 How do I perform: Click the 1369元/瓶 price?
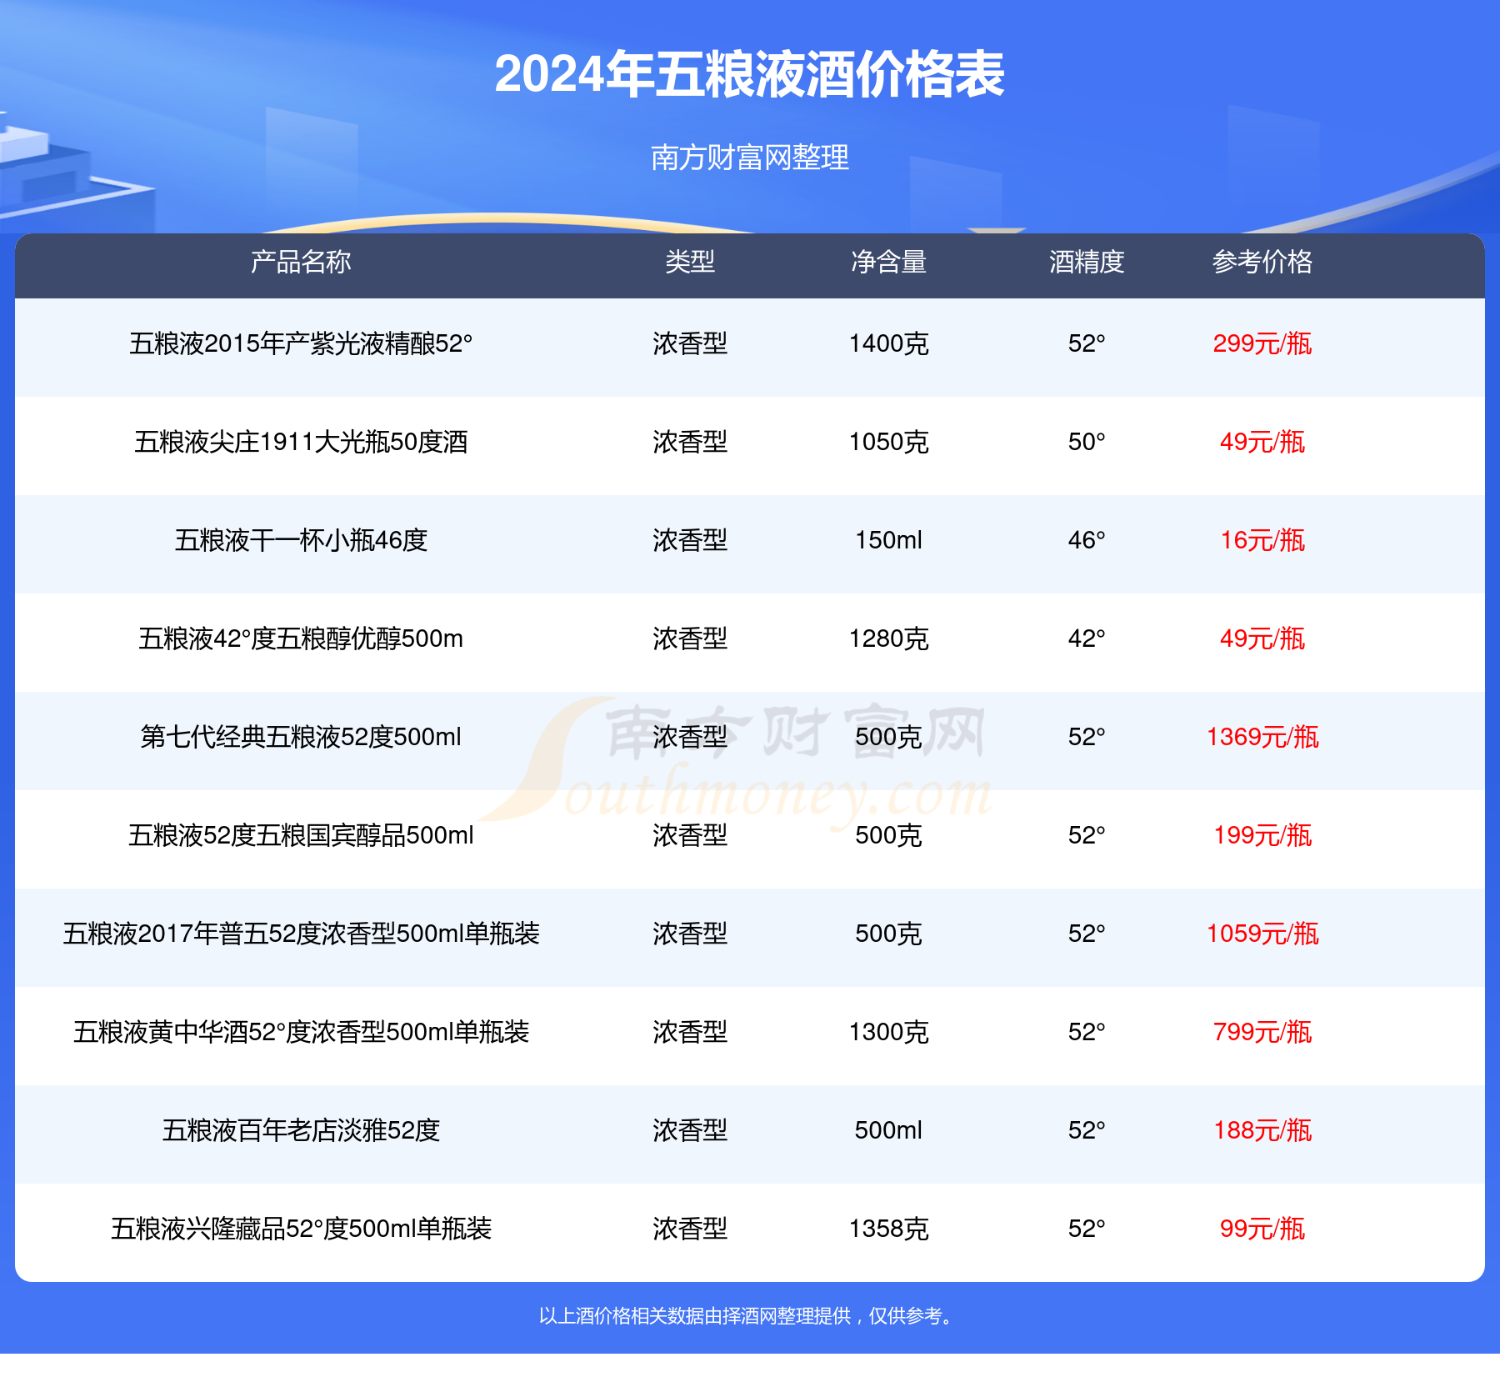click(1262, 737)
